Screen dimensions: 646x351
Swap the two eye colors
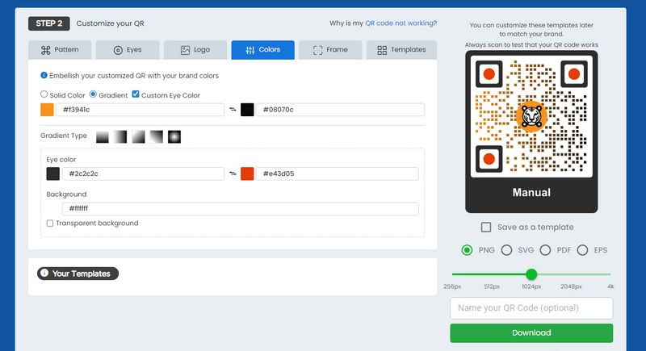[233, 173]
